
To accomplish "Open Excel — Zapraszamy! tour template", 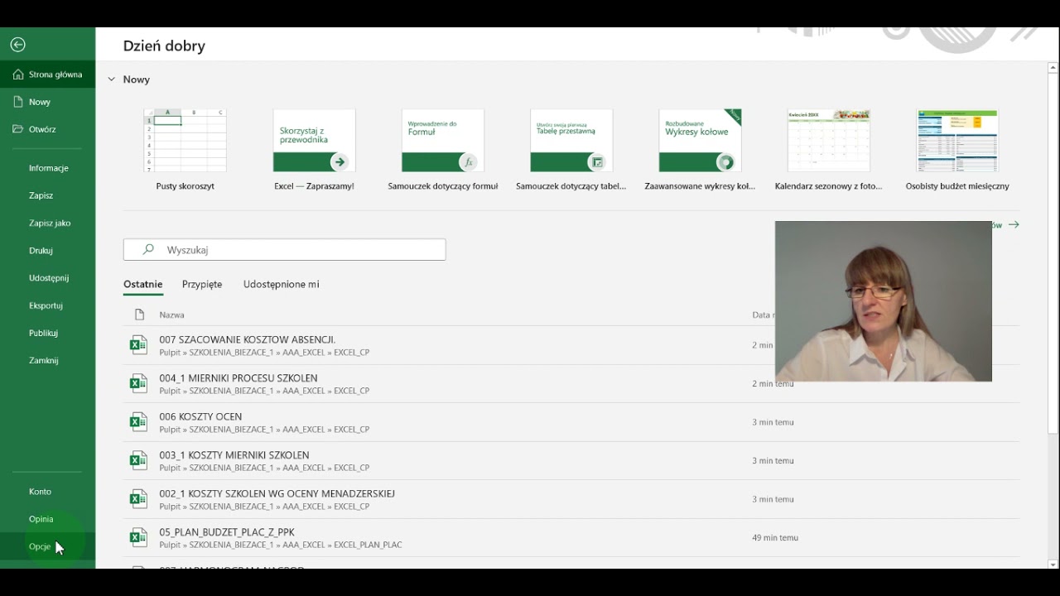I will [x=314, y=150].
